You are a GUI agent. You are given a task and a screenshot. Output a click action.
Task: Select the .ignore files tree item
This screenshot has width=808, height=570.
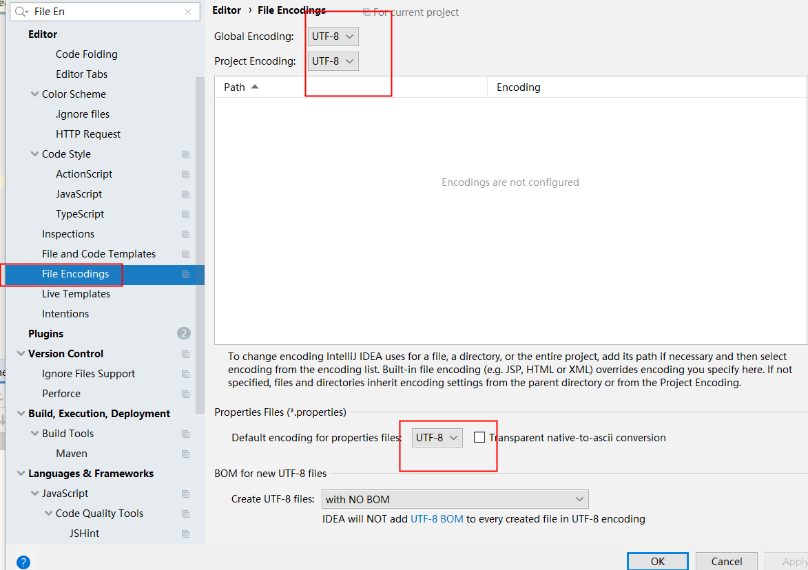tap(83, 114)
